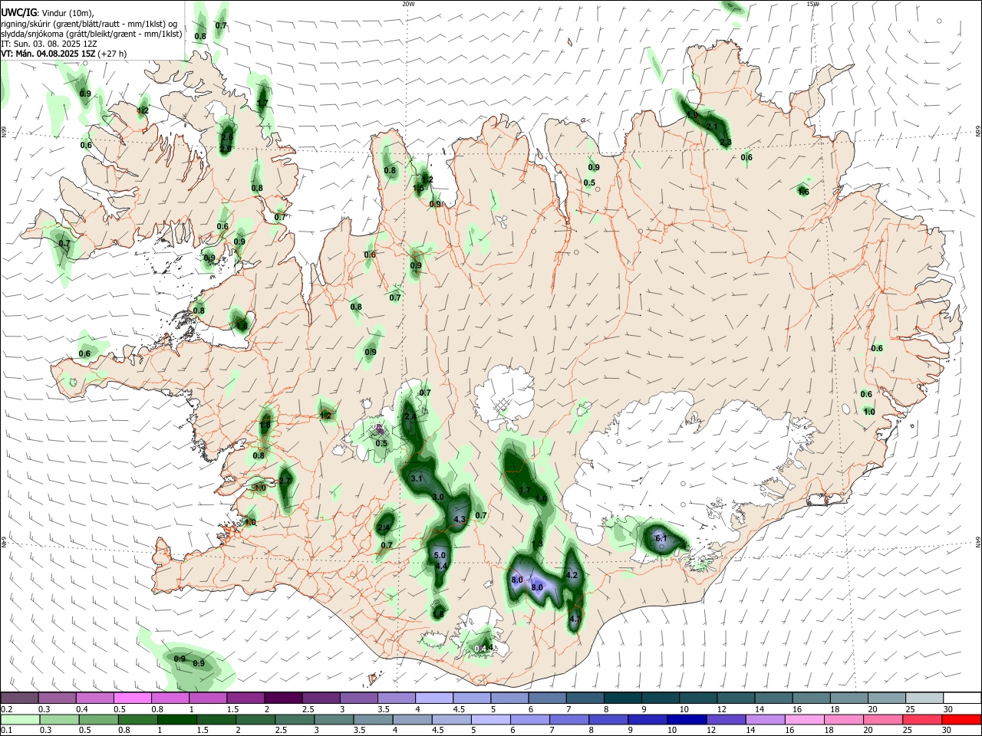982x736 pixels.
Task: Click the bright pink 0.5–0.8 swatch in top legend row
Action: click(x=132, y=698)
